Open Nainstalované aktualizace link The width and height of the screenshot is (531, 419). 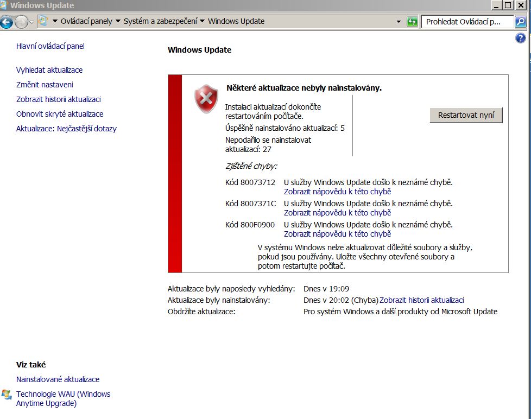[58, 379]
